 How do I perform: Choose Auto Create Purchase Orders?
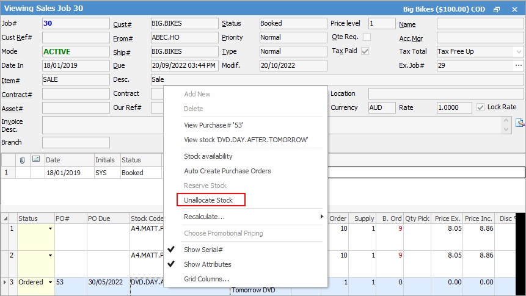227,171
